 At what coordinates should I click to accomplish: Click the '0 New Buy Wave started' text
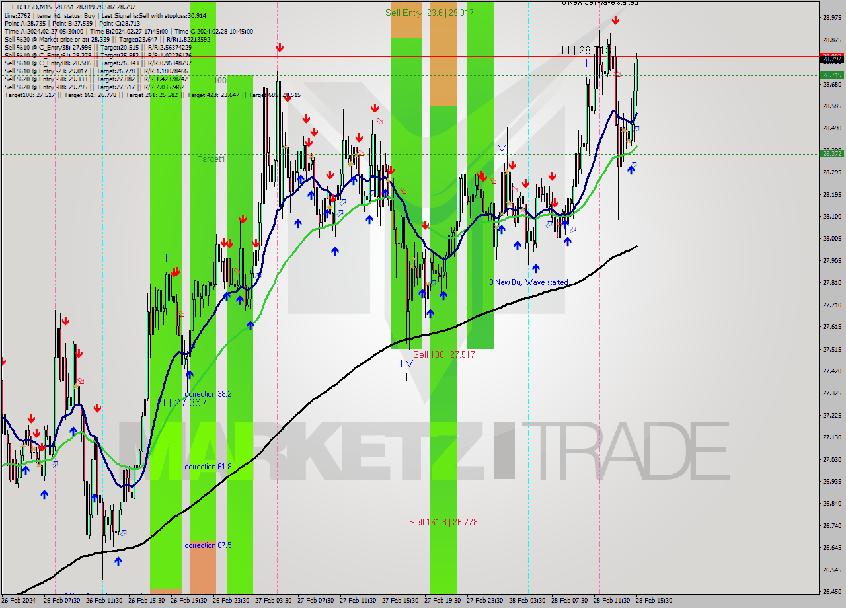point(528,282)
